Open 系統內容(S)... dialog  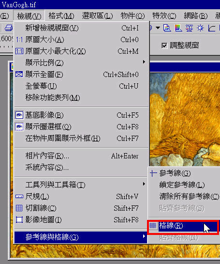[82, 168]
